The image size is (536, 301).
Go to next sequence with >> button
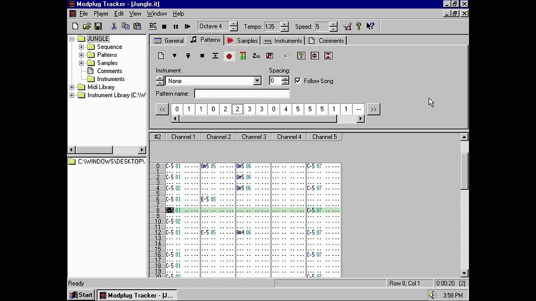point(373,109)
